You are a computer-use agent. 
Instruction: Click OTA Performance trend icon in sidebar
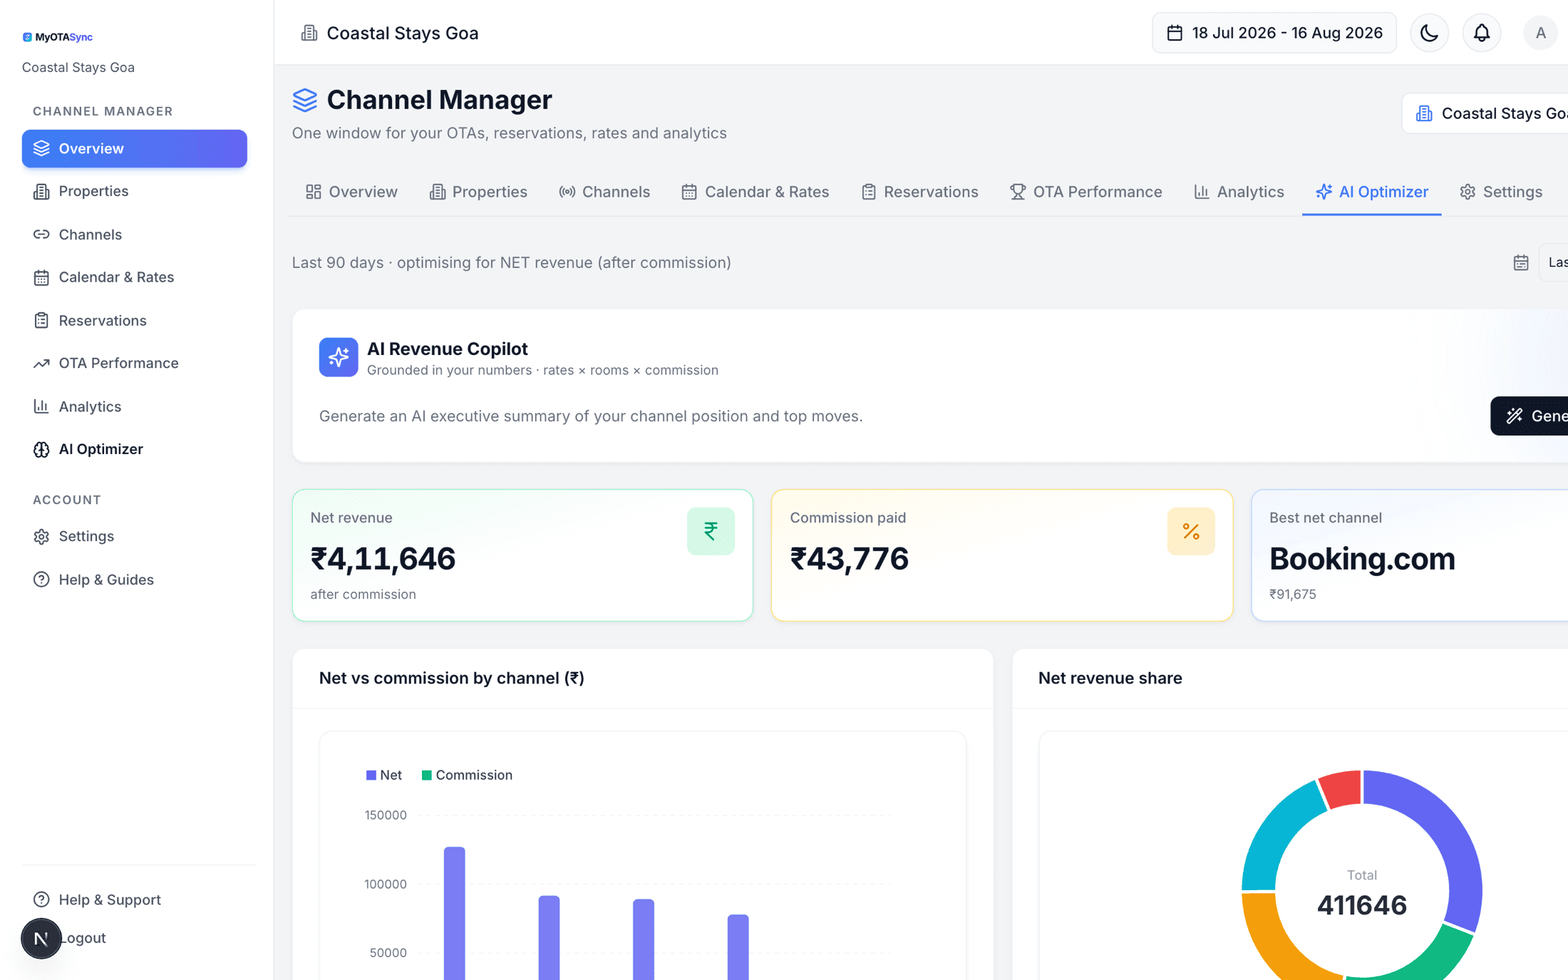(x=41, y=363)
